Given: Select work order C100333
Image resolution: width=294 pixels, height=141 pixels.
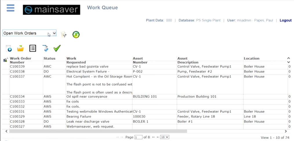Looking at the screenshot, I should click(17, 101).
